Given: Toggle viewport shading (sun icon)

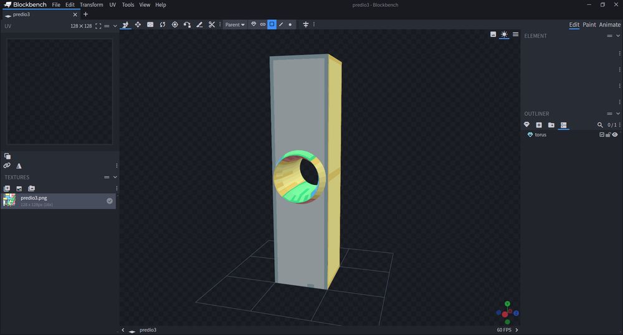Looking at the screenshot, I should (x=504, y=34).
